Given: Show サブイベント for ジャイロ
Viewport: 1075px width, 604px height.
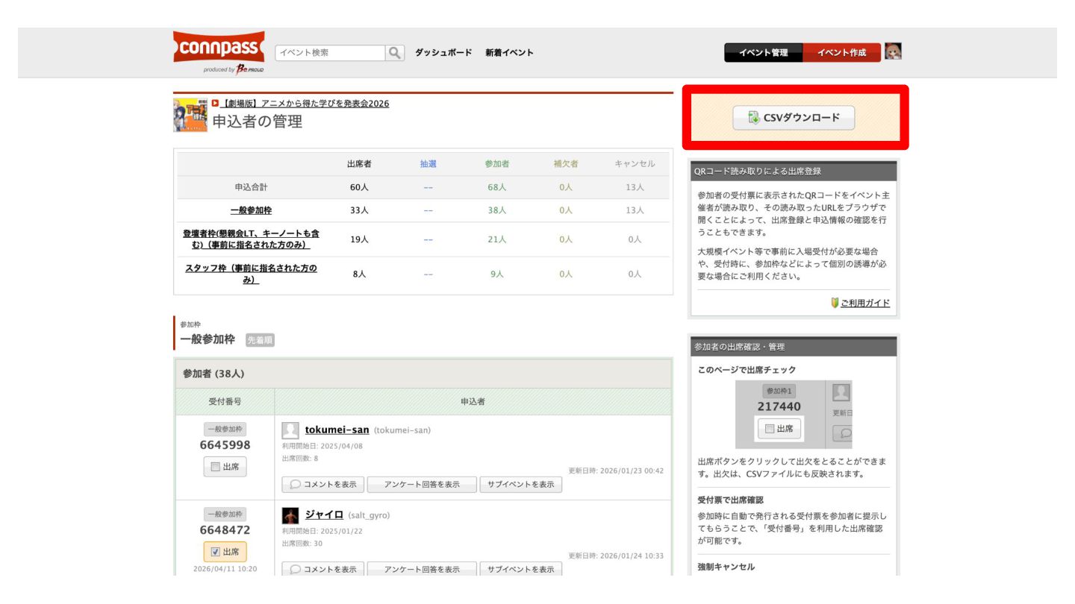Looking at the screenshot, I should 520,570.
